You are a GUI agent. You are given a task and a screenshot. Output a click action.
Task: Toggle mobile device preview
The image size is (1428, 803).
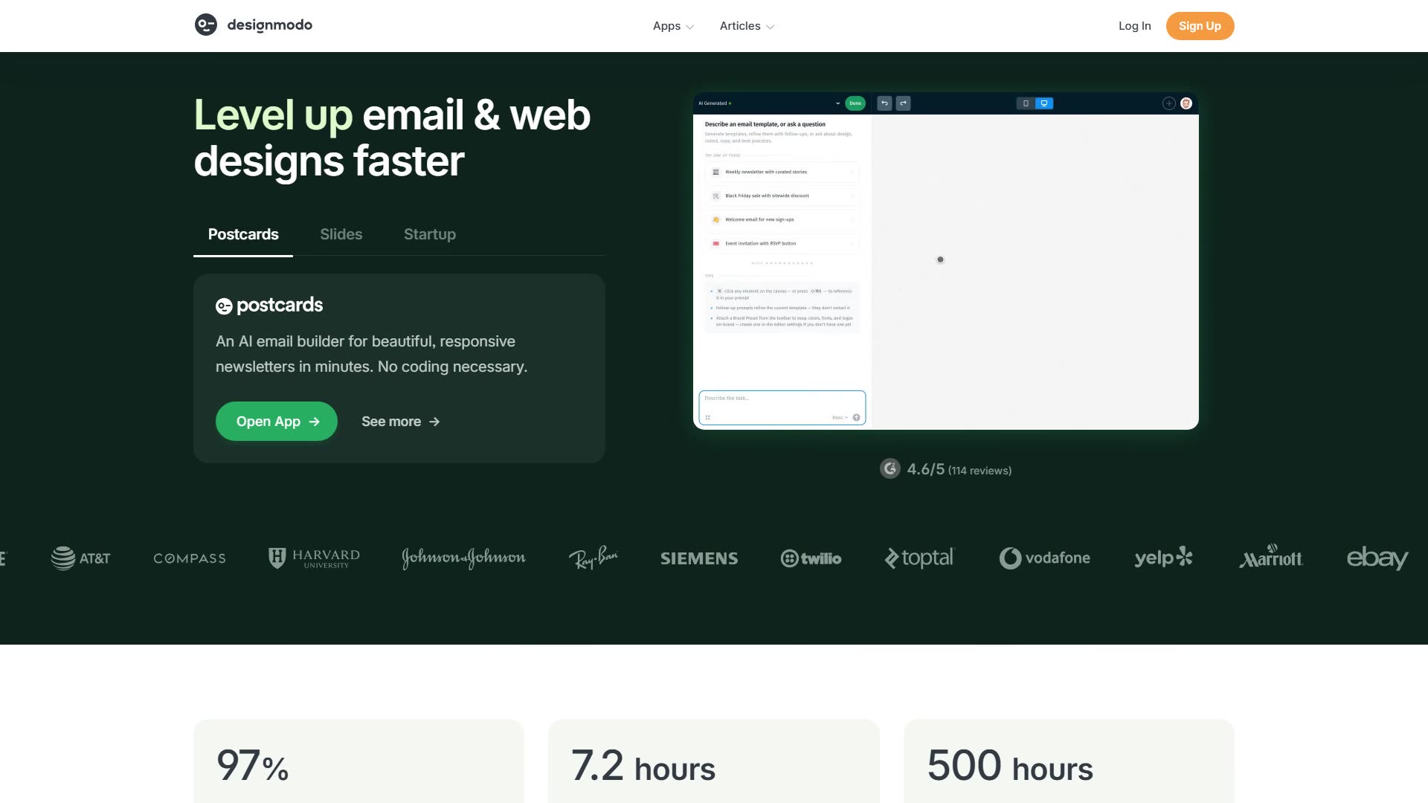coord(1026,103)
